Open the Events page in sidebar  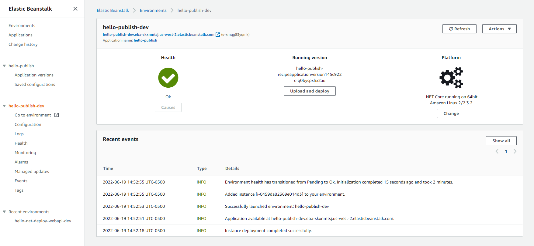(x=21, y=181)
